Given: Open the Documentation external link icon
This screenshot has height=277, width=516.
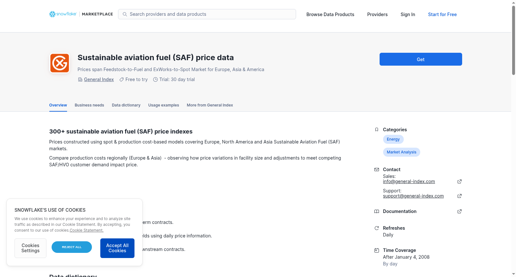Looking at the screenshot, I should coord(460,211).
